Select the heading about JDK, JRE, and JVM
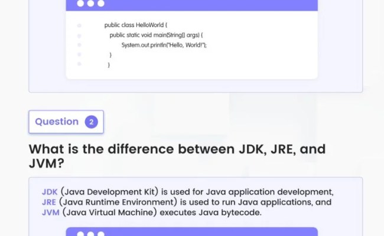Screen dimensions: 384x236 177,156
